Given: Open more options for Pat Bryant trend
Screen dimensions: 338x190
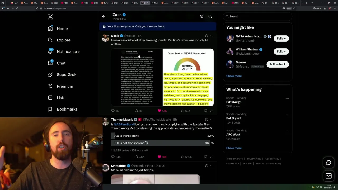Looking at the screenshot, I should [x=287, y=115].
